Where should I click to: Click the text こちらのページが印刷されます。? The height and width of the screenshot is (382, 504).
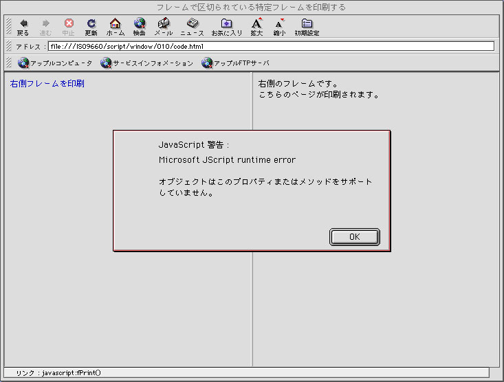click(319, 95)
